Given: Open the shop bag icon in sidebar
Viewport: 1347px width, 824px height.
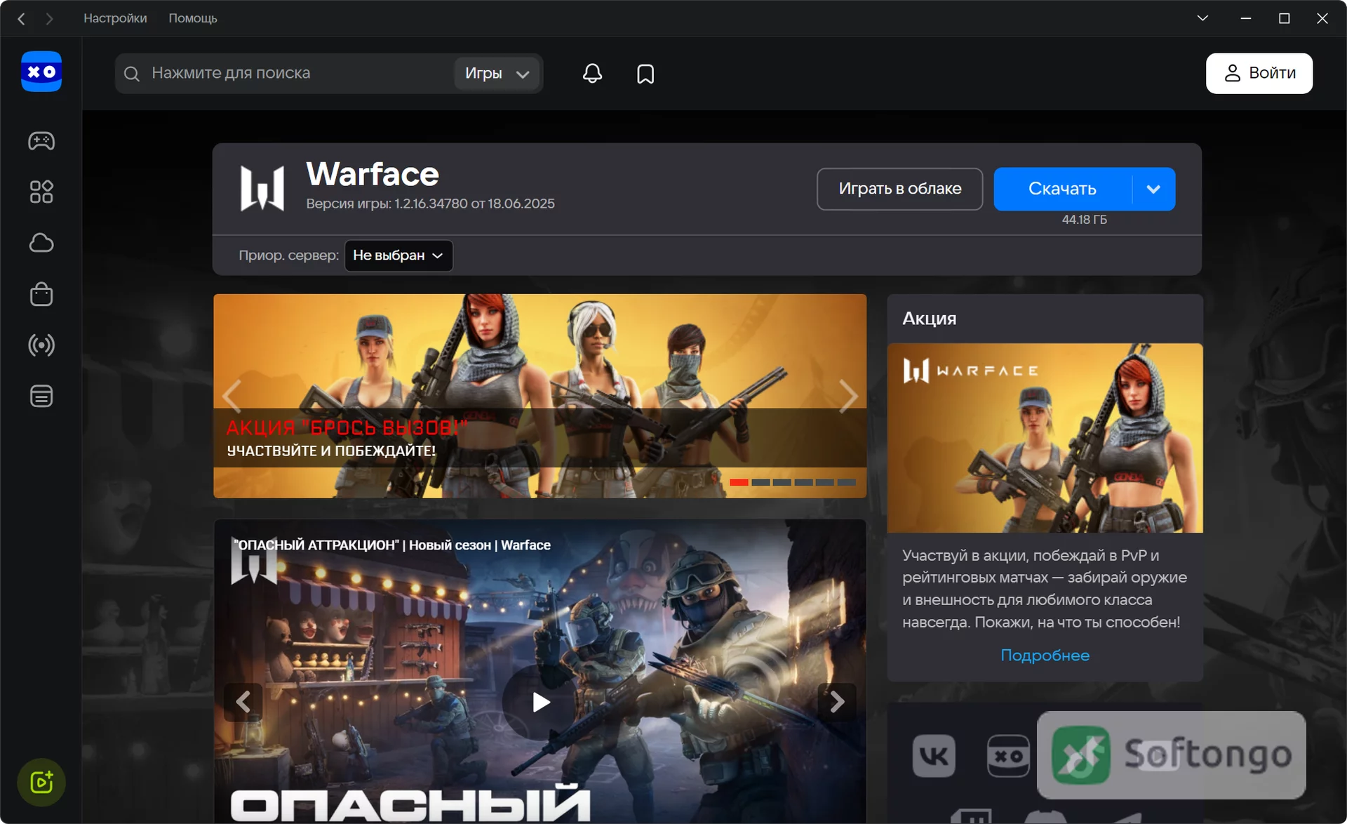Looking at the screenshot, I should [41, 294].
